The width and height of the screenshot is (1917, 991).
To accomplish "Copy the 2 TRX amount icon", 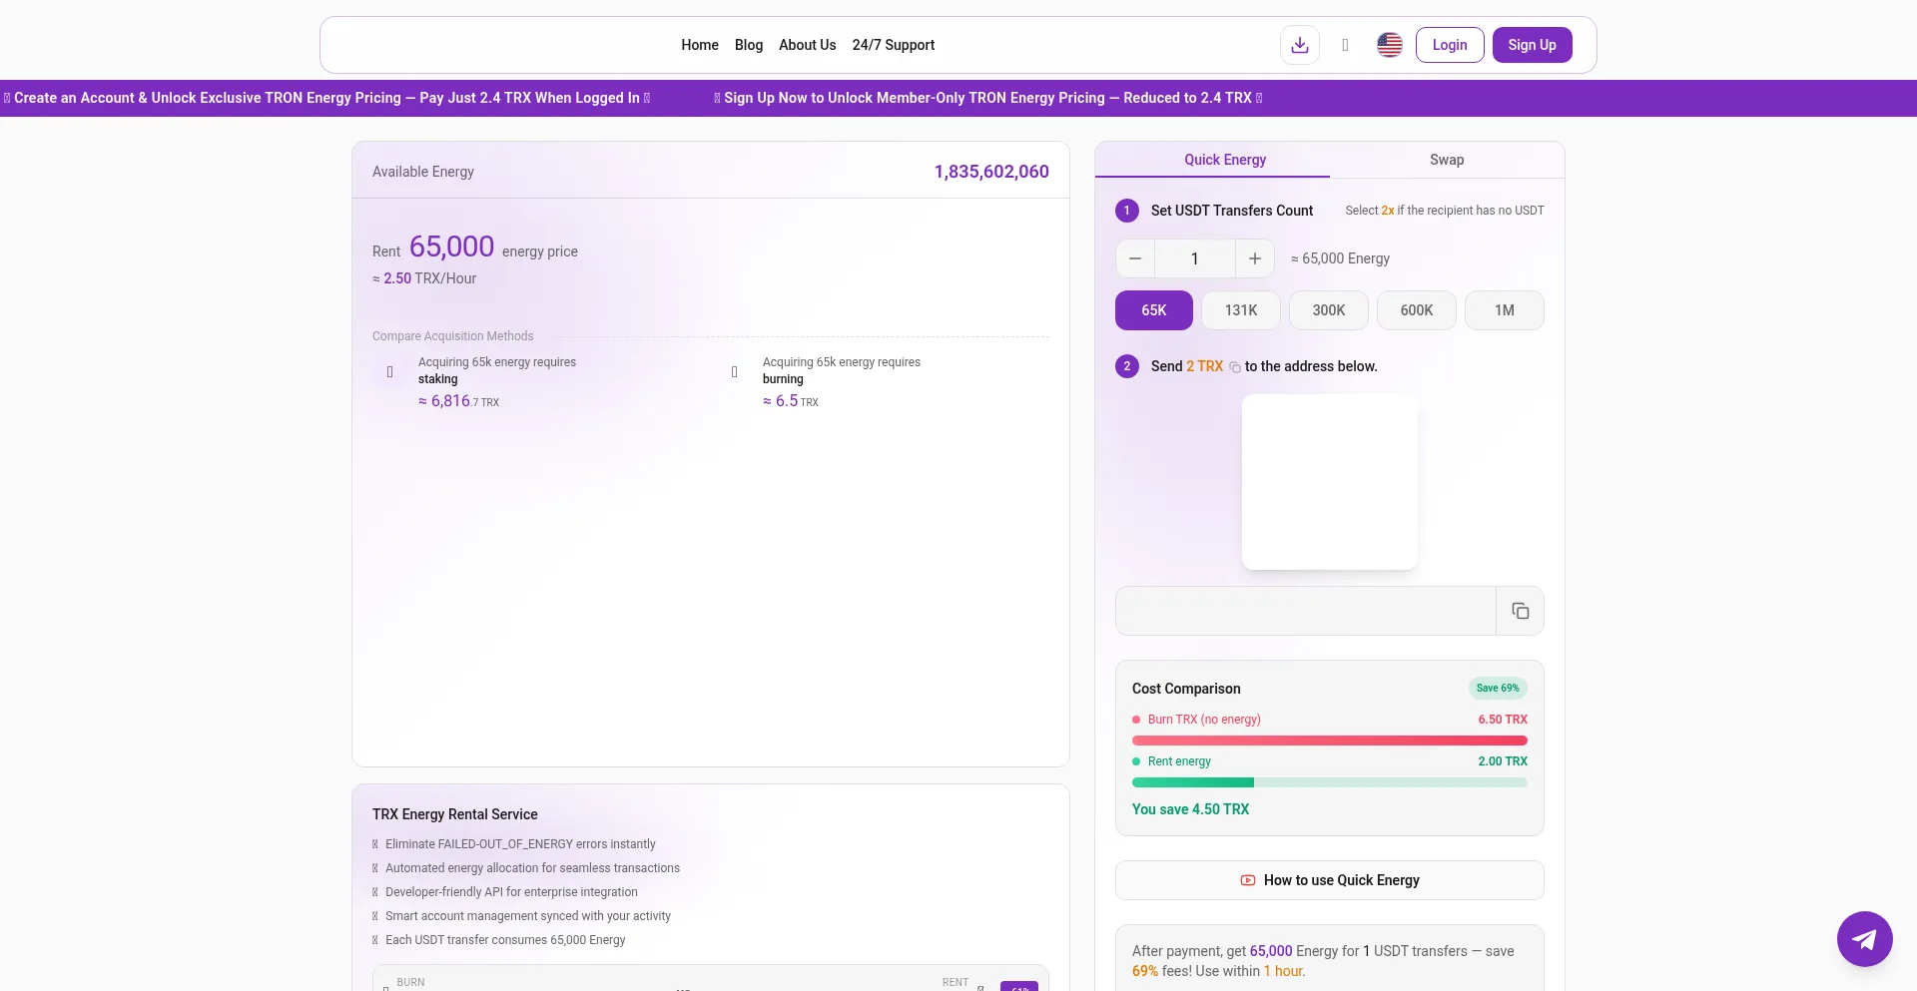I will (x=1235, y=367).
